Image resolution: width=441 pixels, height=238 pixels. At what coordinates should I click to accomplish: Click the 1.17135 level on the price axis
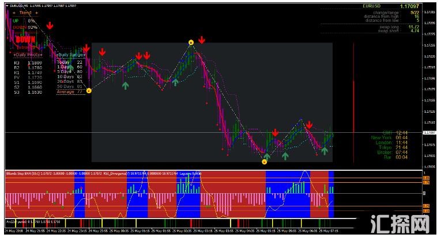(429, 112)
